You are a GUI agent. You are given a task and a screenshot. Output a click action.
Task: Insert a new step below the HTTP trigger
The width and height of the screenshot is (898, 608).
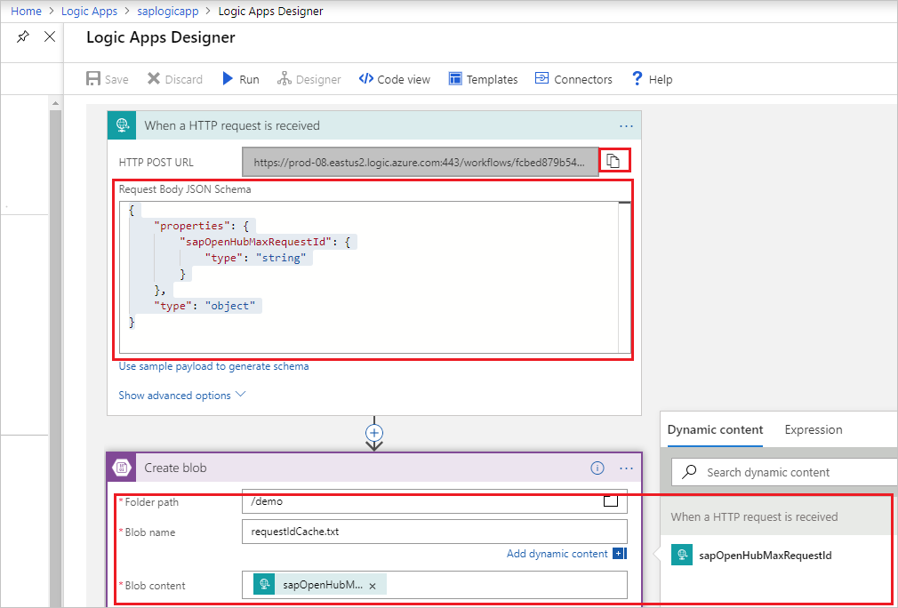click(x=374, y=433)
